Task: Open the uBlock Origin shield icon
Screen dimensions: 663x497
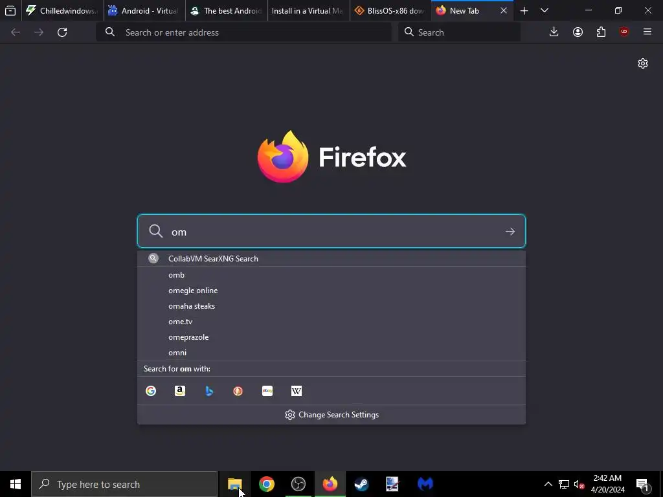Action: pyautogui.click(x=624, y=32)
